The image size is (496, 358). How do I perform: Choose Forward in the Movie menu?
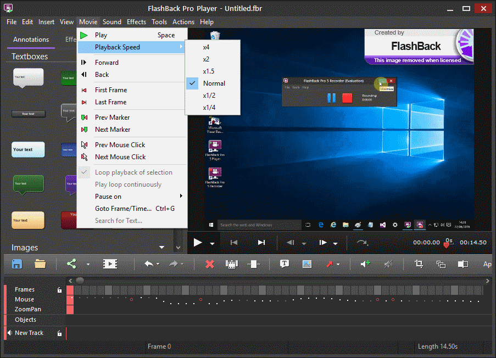tap(132, 63)
